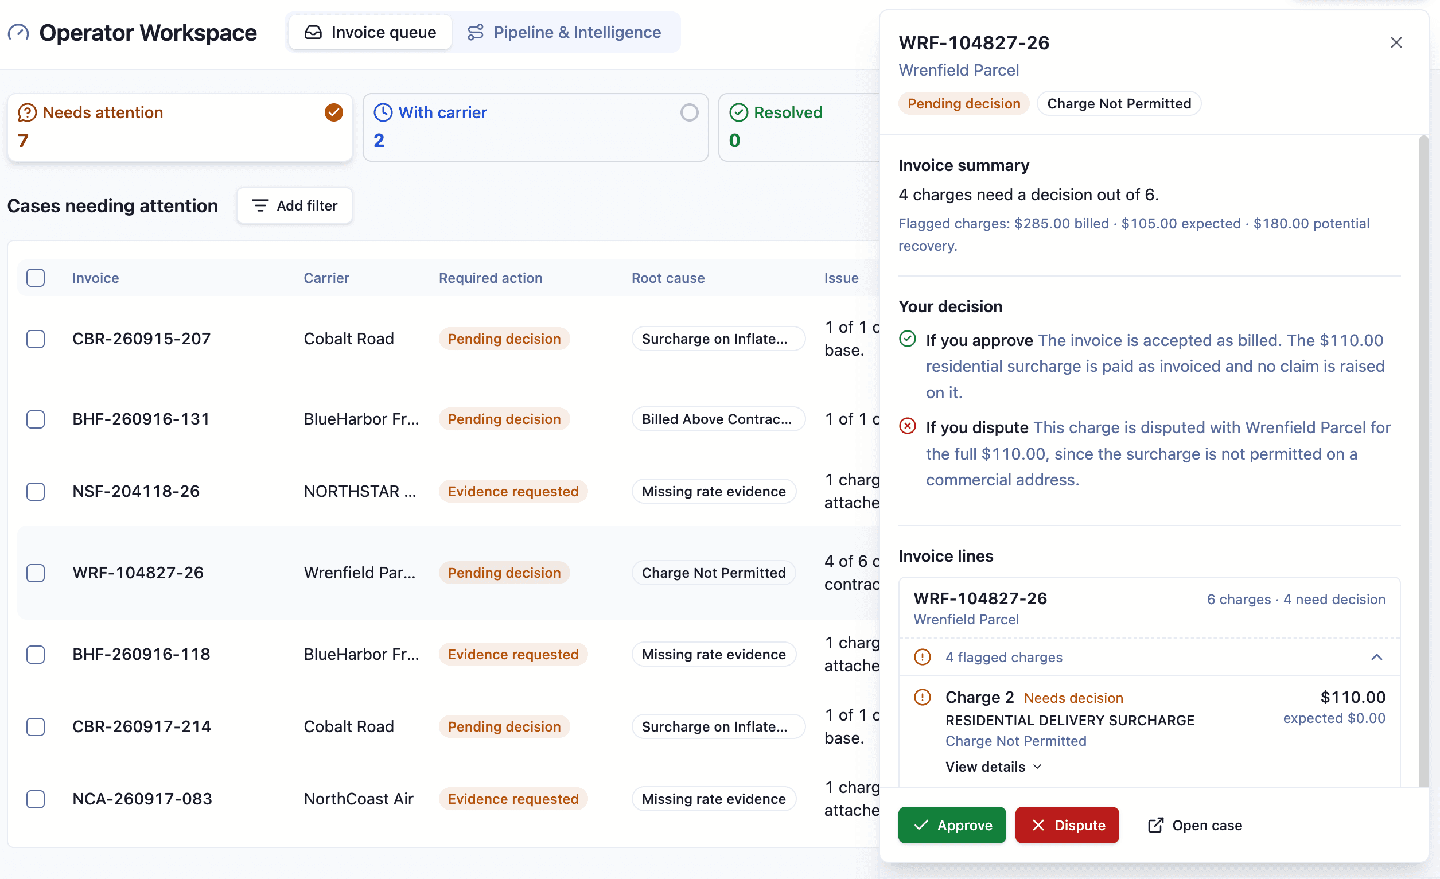
Task: Click the filter lines icon in Add filter
Action: tap(260, 206)
